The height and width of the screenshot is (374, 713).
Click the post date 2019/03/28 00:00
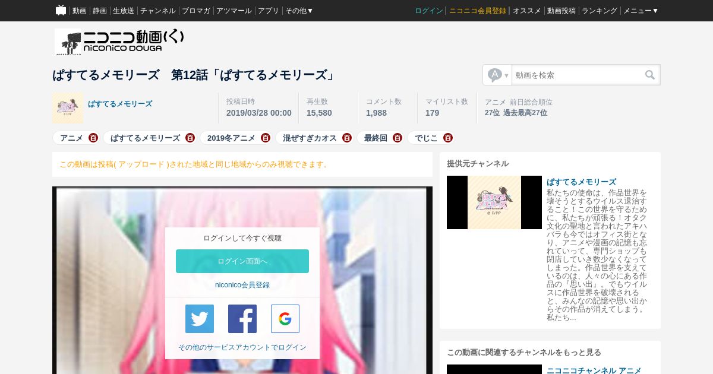pyautogui.click(x=259, y=113)
